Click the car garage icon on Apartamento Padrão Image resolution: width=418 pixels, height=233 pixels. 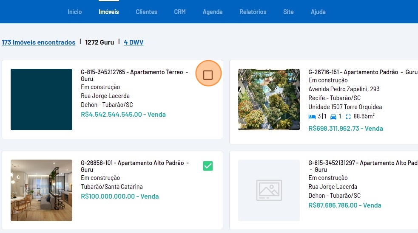click(x=333, y=116)
